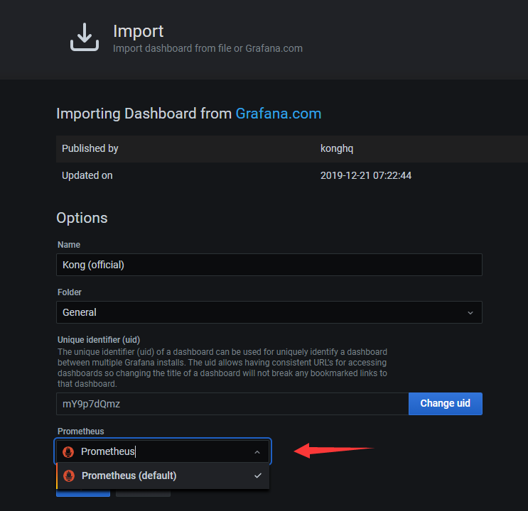Viewport: 528px width, 511px height.
Task: Open the Grafana.com link in the heading
Action: (278, 114)
